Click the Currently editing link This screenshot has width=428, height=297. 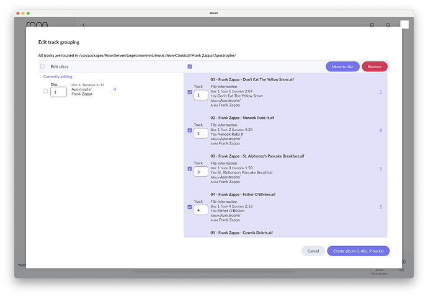[58, 77]
